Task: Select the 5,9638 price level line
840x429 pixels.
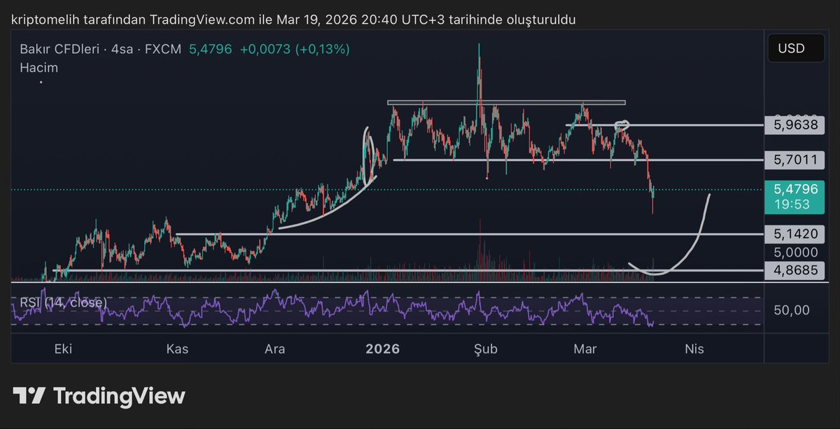Action: click(x=796, y=124)
